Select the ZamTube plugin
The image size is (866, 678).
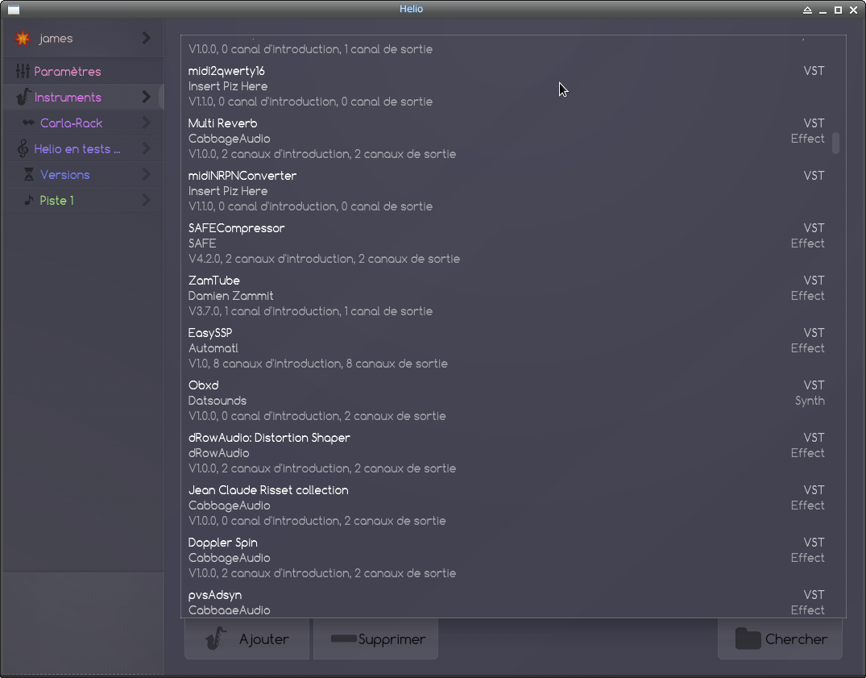tap(507, 296)
